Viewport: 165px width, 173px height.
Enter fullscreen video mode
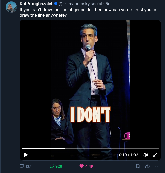[x=155, y=155]
